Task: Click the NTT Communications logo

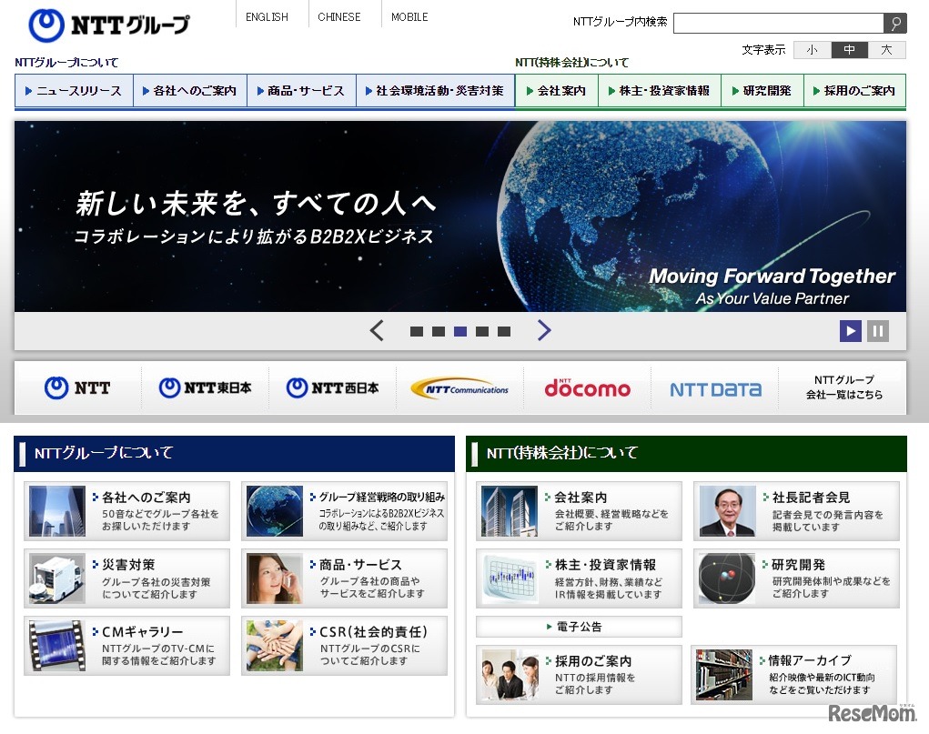Action: (x=460, y=387)
